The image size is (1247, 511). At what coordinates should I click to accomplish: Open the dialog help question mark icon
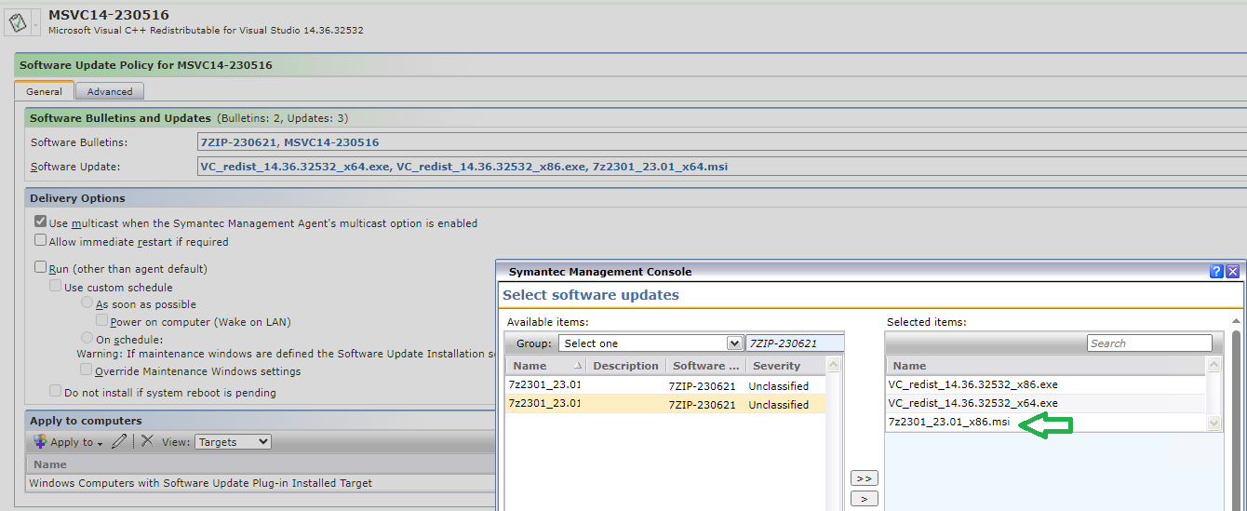1216,272
